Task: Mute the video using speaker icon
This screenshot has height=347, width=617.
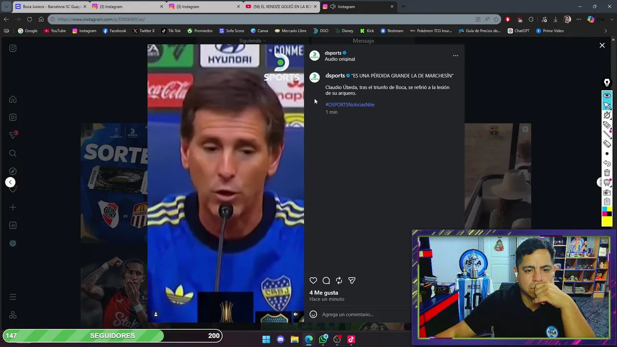Action: point(295,314)
